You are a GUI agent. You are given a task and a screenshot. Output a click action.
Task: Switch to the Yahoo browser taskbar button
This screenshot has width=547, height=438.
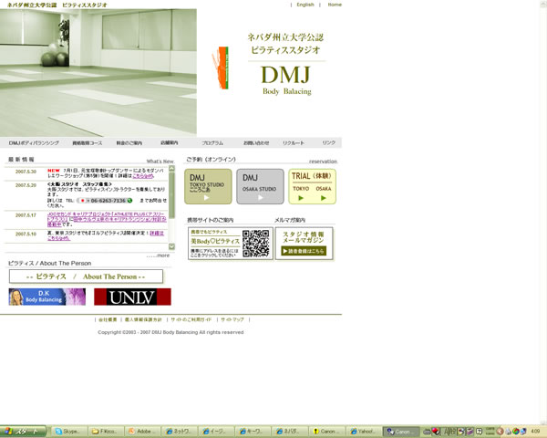(x=364, y=432)
